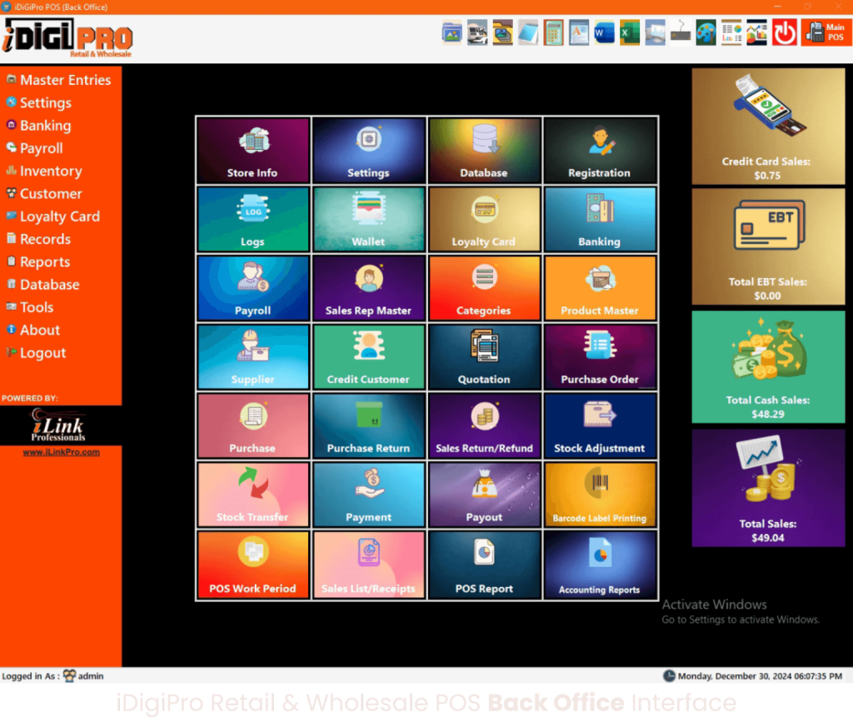853x722 pixels.
Task: Open the Sales List/Receipts tile
Action: click(x=368, y=565)
